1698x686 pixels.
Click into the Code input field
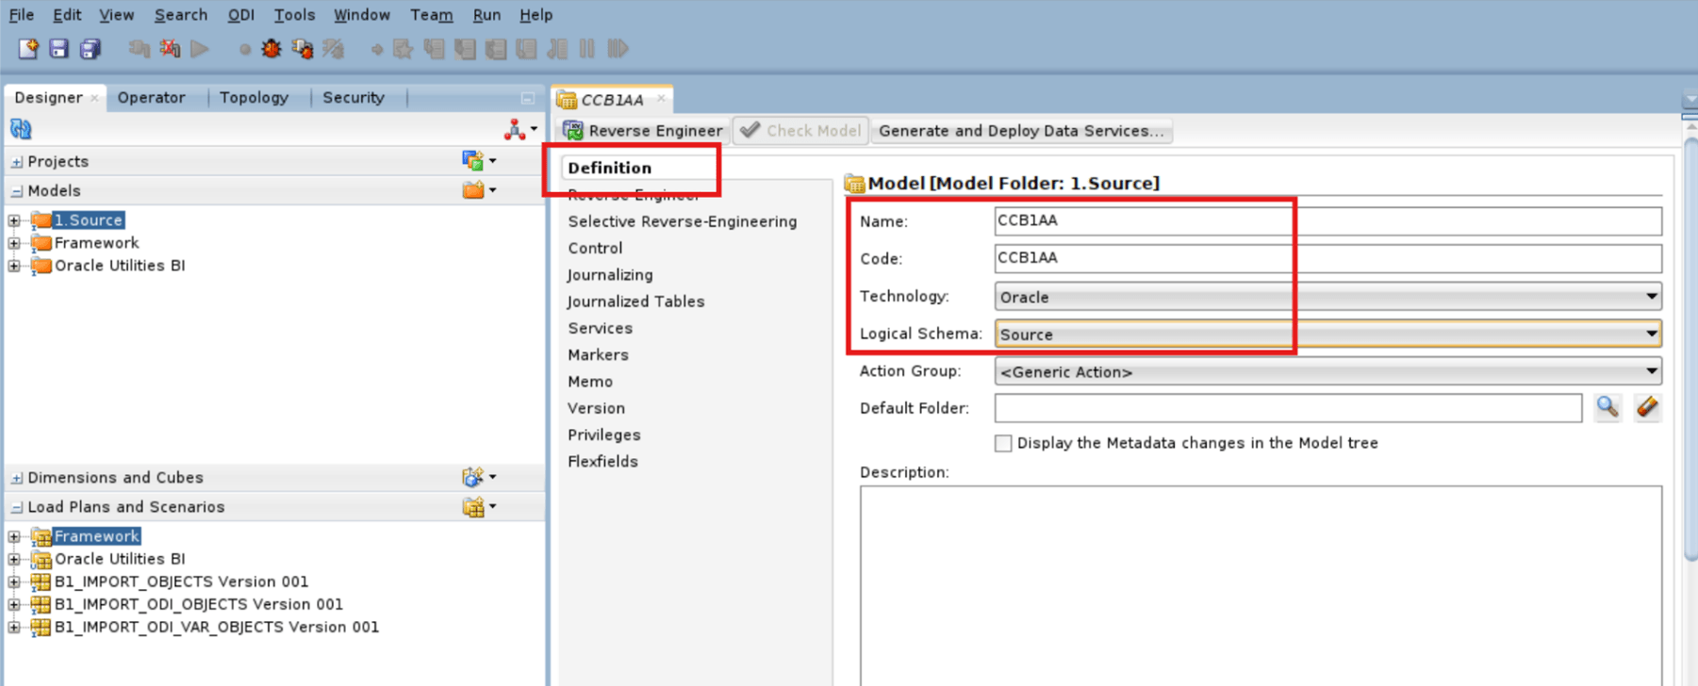1327,258
